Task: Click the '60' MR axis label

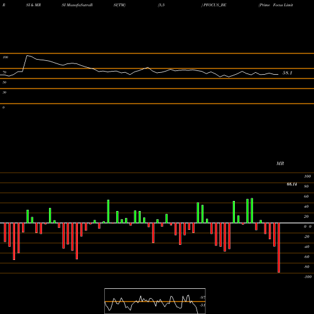Action: pyautogui.click(x=306, y=197)
